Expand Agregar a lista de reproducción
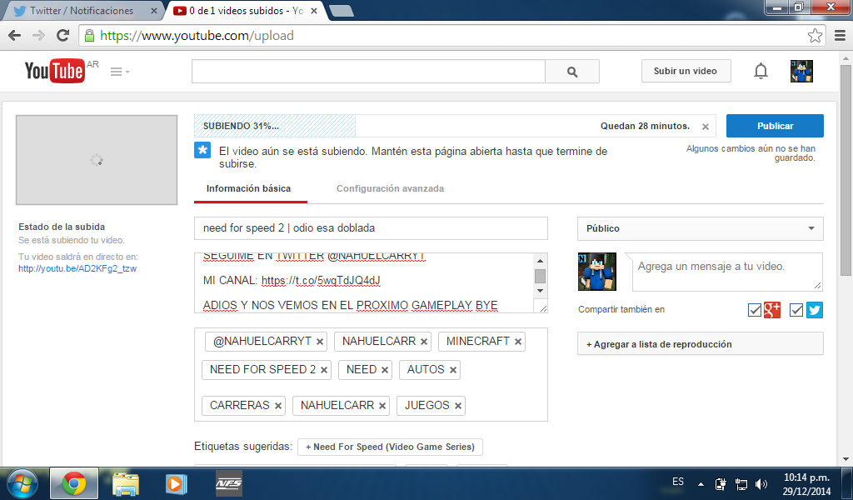 700,344
